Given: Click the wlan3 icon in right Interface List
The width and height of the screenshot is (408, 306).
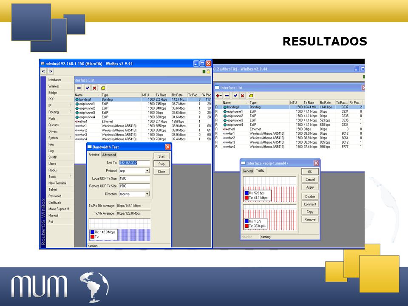Looking at the screenshot, I should tap(225, 142).
